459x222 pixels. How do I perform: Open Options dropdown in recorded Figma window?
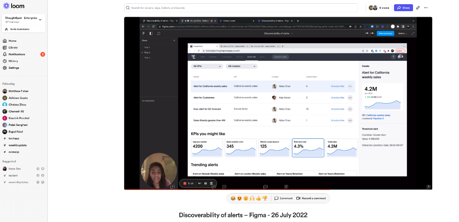point(402,33)
